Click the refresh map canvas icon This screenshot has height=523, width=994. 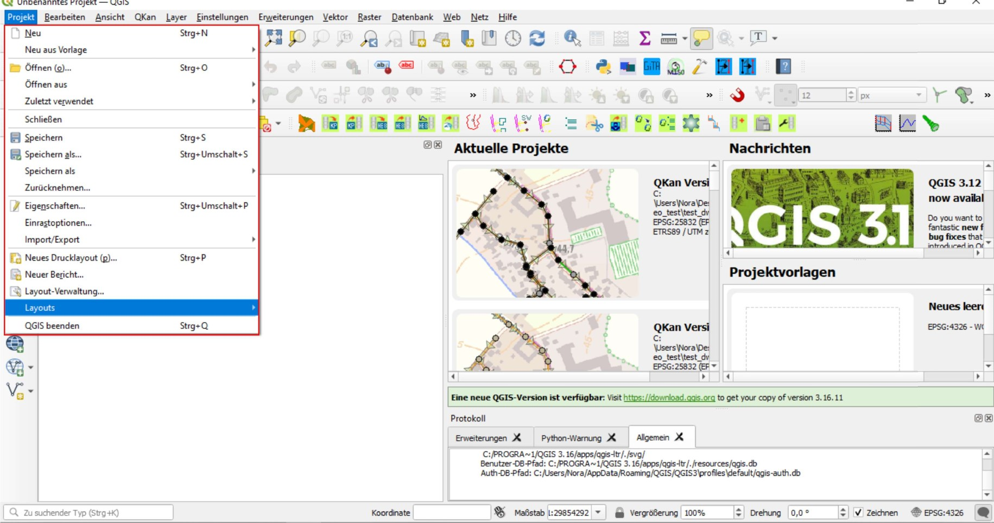pos(537,38)
